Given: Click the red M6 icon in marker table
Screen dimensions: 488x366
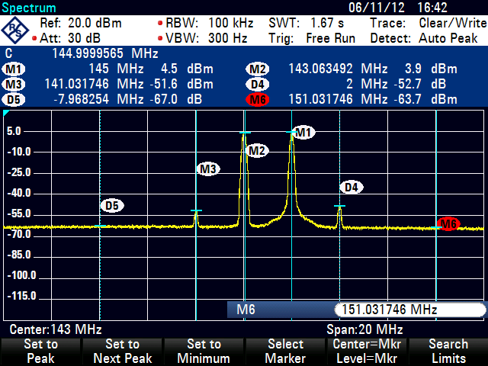Looking at the screenshot, I should (x=258, y=99).
